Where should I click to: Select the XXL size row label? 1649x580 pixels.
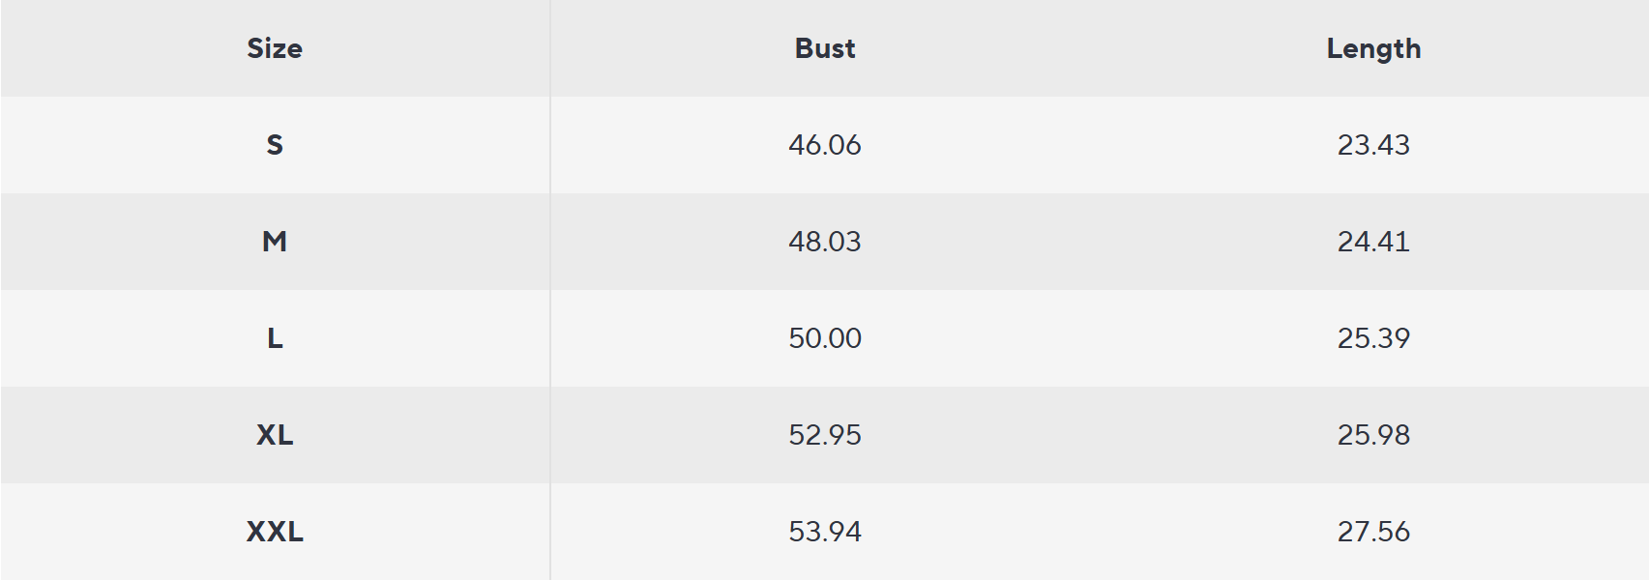275,532
